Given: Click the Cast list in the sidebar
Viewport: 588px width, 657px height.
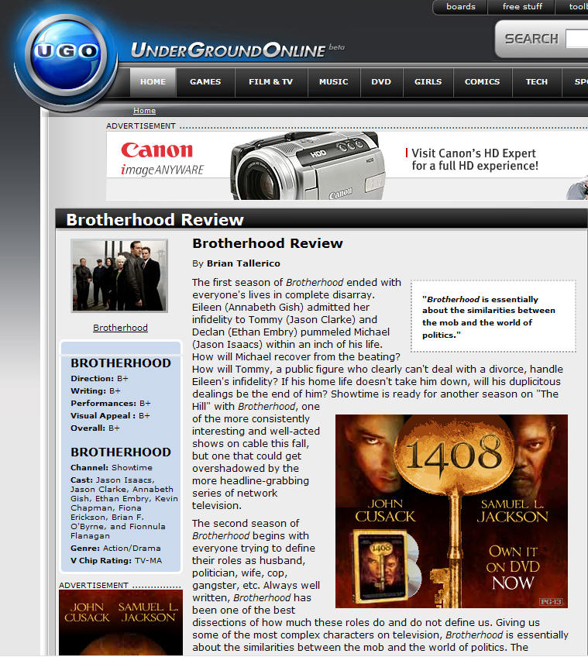Looking at the screenshot, I should 124,507.
